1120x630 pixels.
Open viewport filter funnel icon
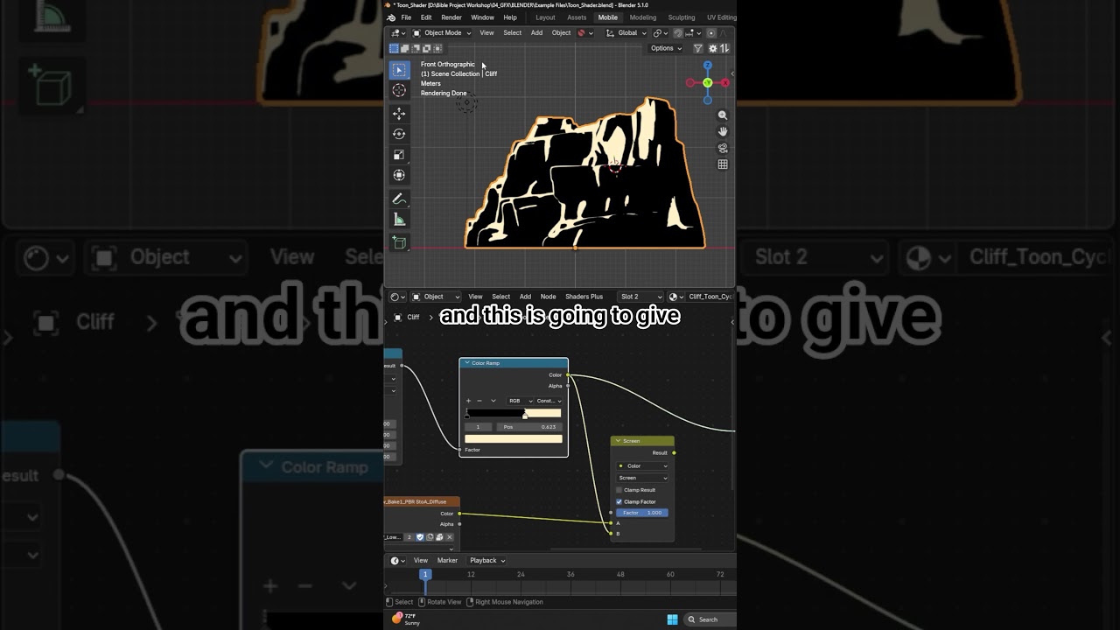pyautogui.click(x=697, y=48)
